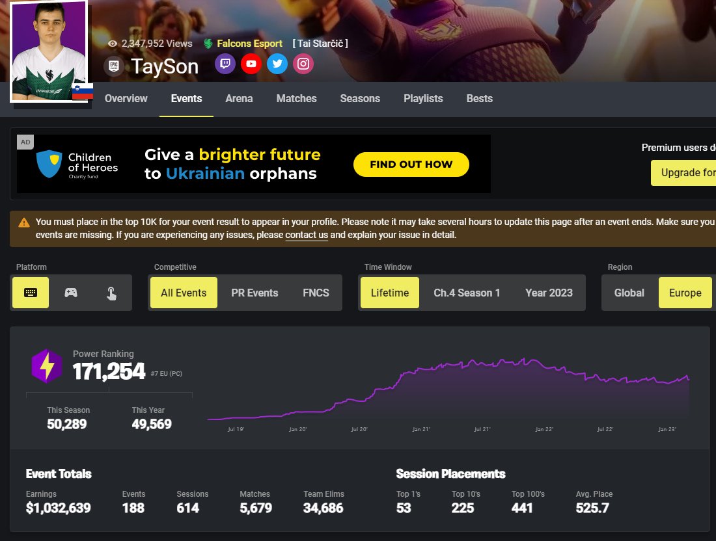716x541 pixels.
Task: Click the Falcons Esport team logo
Action: click(x=208, y=44)
